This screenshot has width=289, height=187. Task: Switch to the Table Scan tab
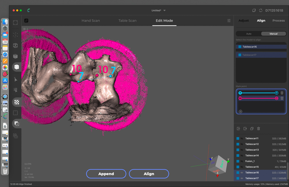click(x=127, y=21)
